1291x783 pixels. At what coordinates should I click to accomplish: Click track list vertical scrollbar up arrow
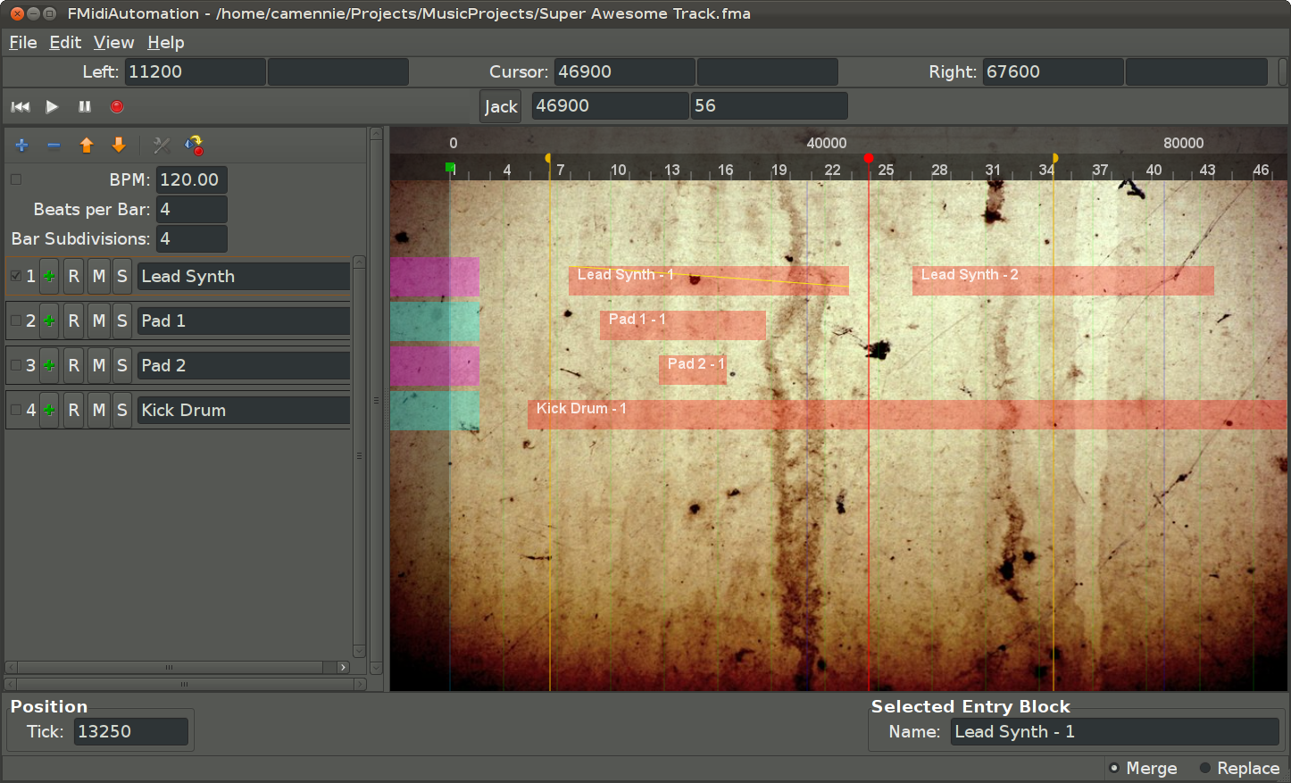pos(359,262)
